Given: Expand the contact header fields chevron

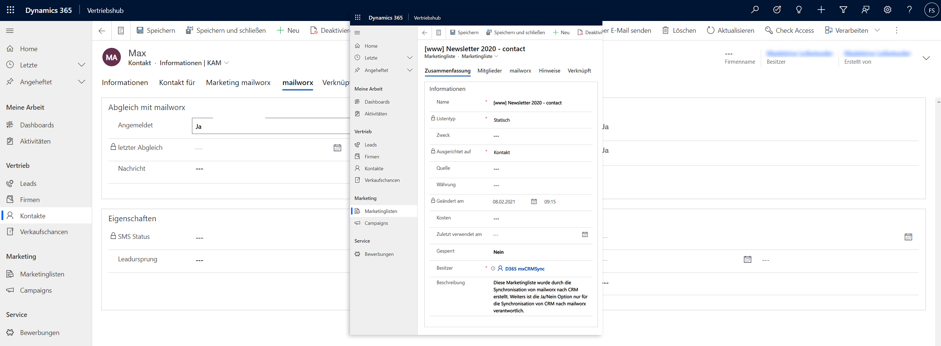Looking at the screenshot, I should click(x=926, y=58).
